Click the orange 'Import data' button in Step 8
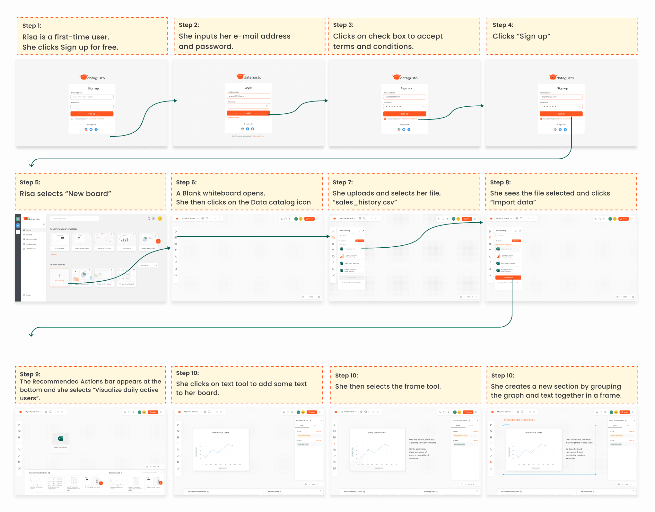This screenshot has width=655, height=512. coord(508,278)
